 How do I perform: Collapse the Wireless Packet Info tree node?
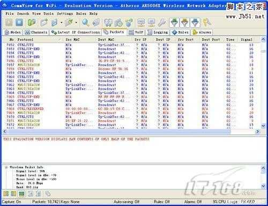point(6,167)
